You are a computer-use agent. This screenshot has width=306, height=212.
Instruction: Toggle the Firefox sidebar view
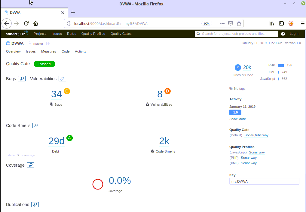(x=281, y=23)
